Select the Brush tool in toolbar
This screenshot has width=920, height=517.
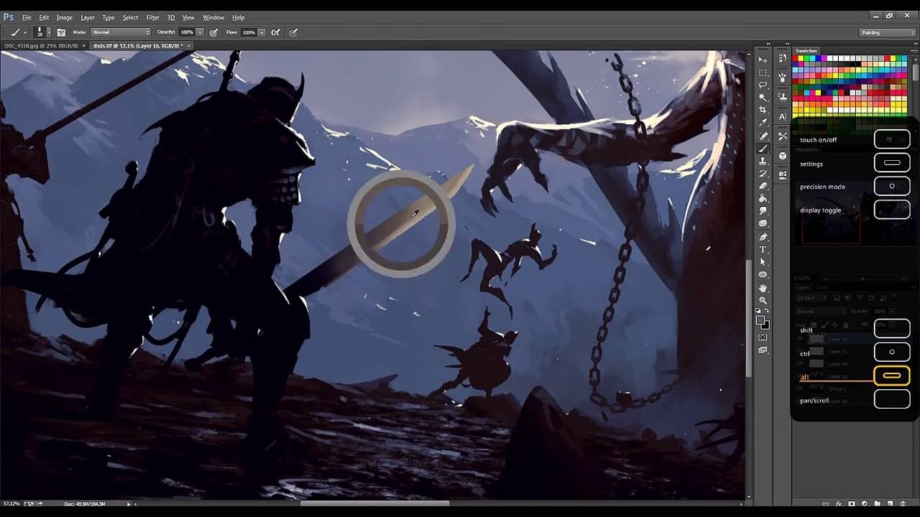[763, 148]
